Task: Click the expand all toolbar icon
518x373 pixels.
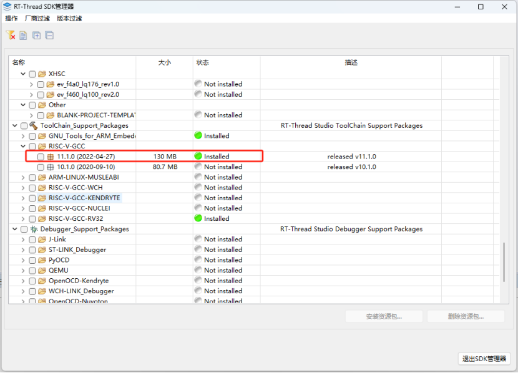Action: coord(37,36)
